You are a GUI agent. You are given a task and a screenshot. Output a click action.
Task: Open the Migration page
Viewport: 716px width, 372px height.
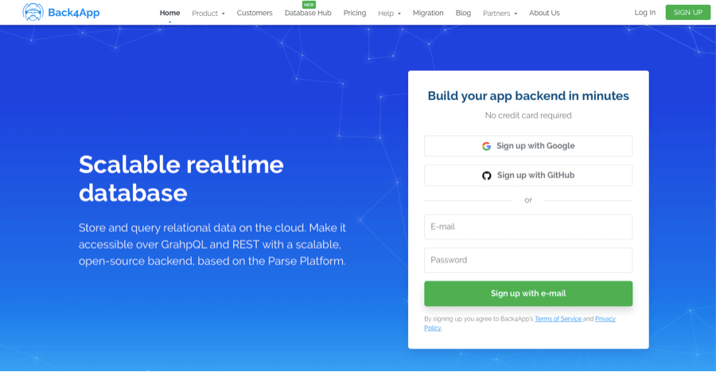428,13
